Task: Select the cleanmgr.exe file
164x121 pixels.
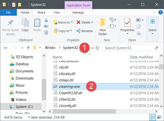Action: pyautogui.click(x=105, y=87)
